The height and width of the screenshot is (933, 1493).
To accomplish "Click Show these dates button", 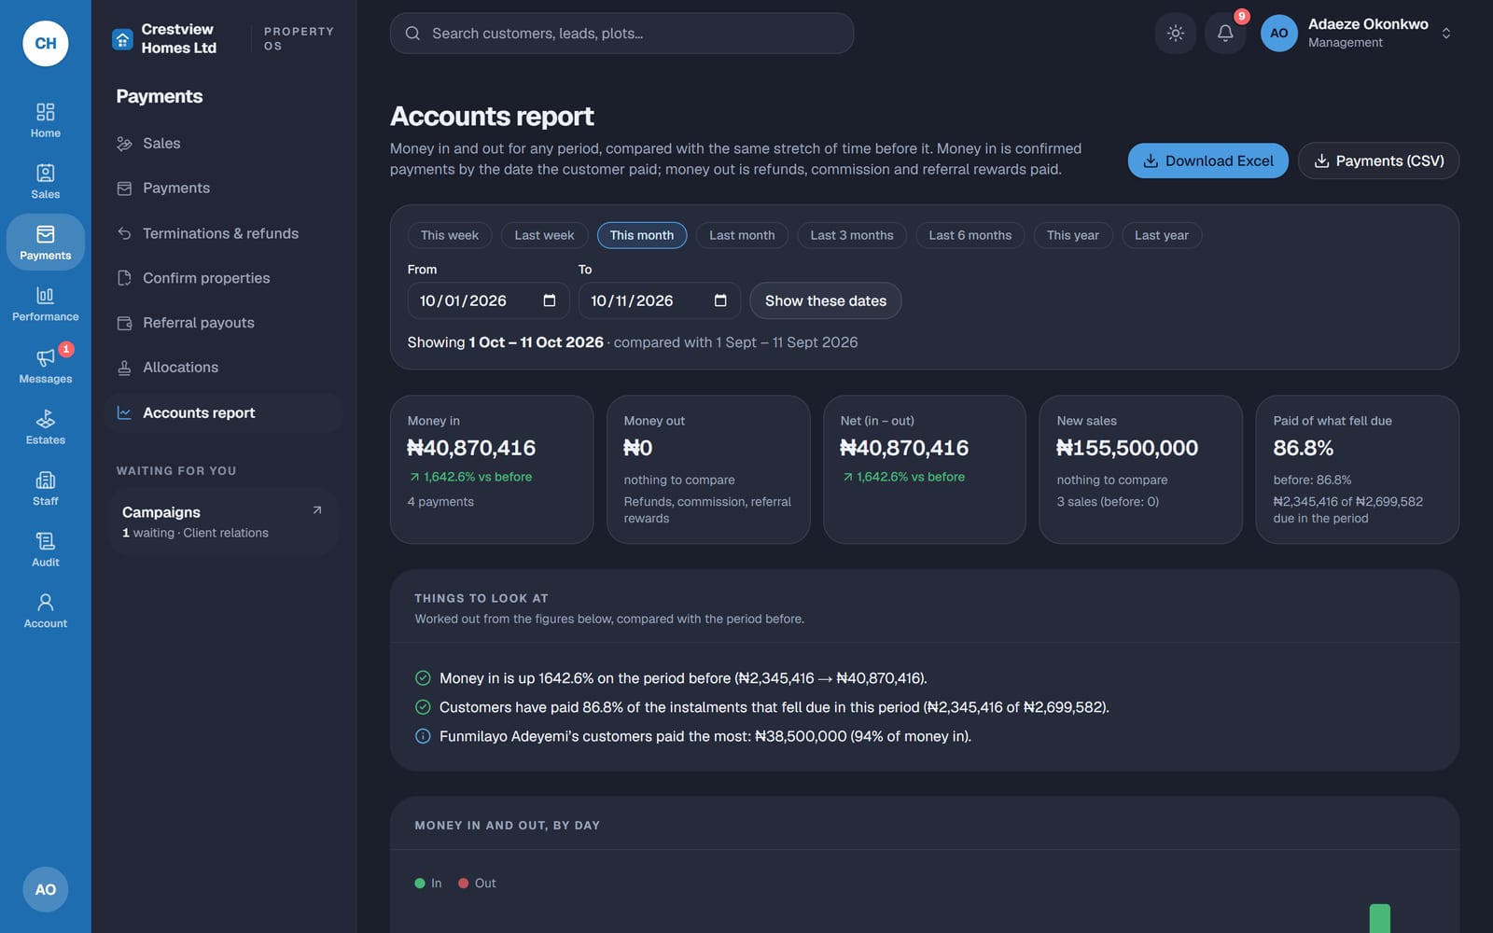I will [x=826, y=300].
